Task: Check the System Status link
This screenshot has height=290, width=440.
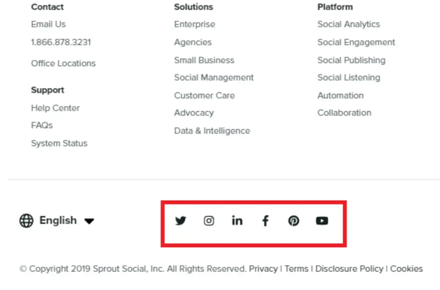Action: coord(59,143)
